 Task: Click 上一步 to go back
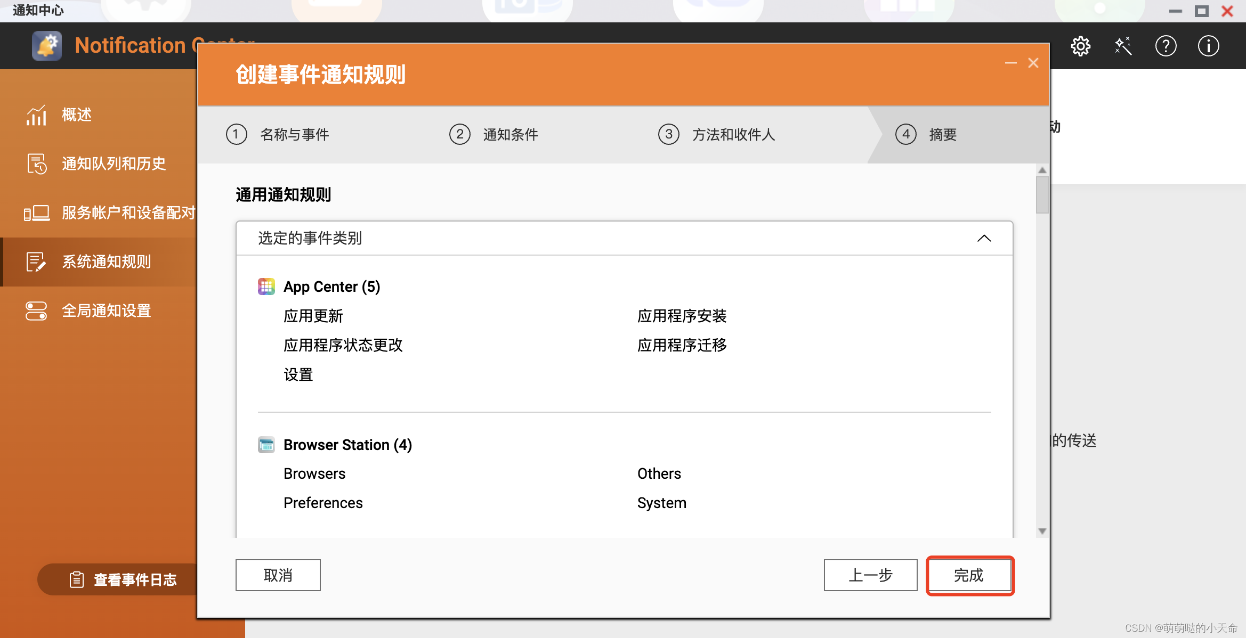870,576
